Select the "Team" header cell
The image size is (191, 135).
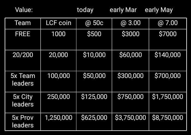click(23, 23)
